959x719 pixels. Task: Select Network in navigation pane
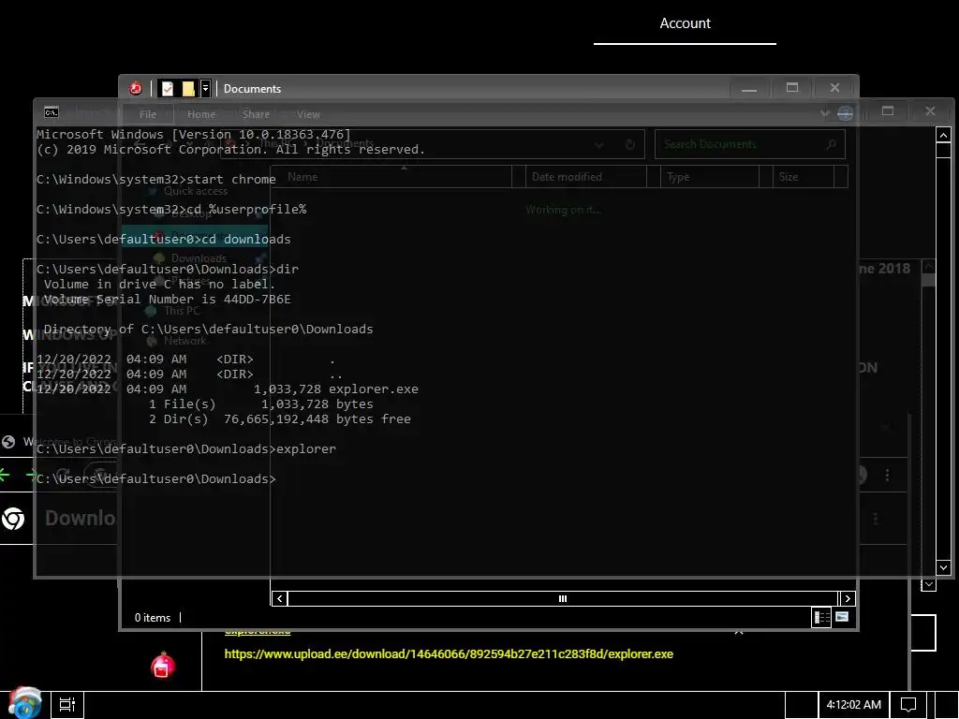[184, 341]
